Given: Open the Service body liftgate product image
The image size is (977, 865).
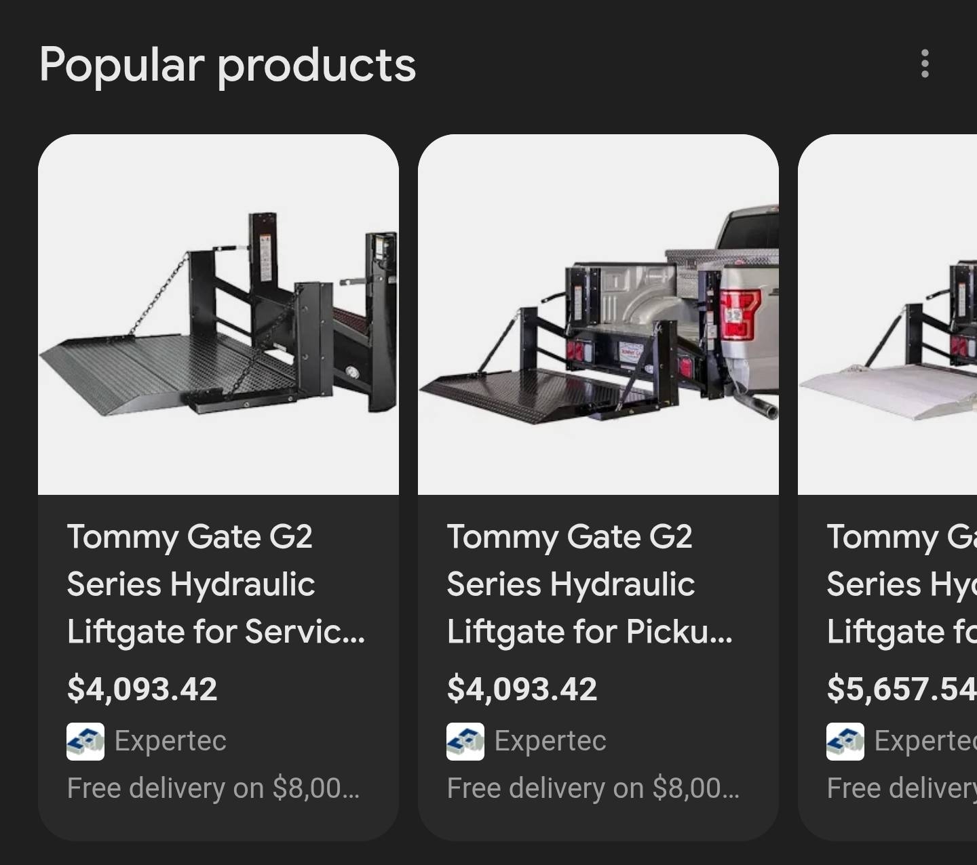Looking at the screenshot, I should click(218, 315).
